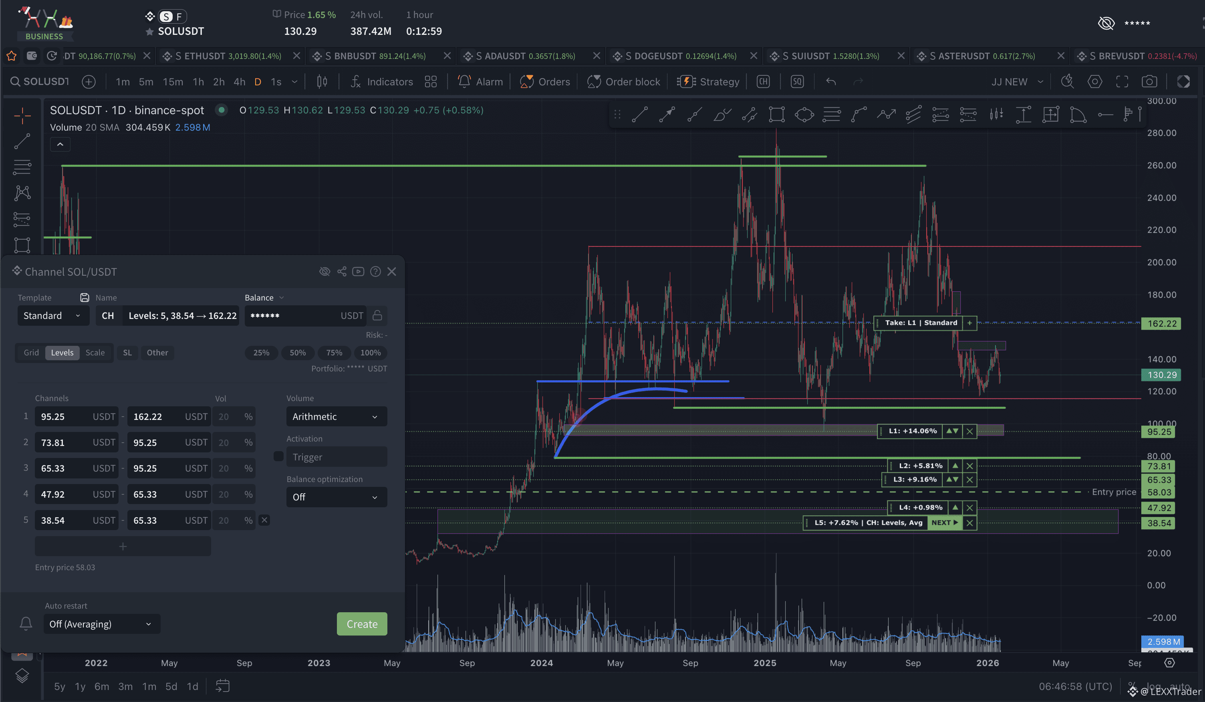
Task: Toggle the balance visibility eye icon (top right)
Action: (1106, 23)
